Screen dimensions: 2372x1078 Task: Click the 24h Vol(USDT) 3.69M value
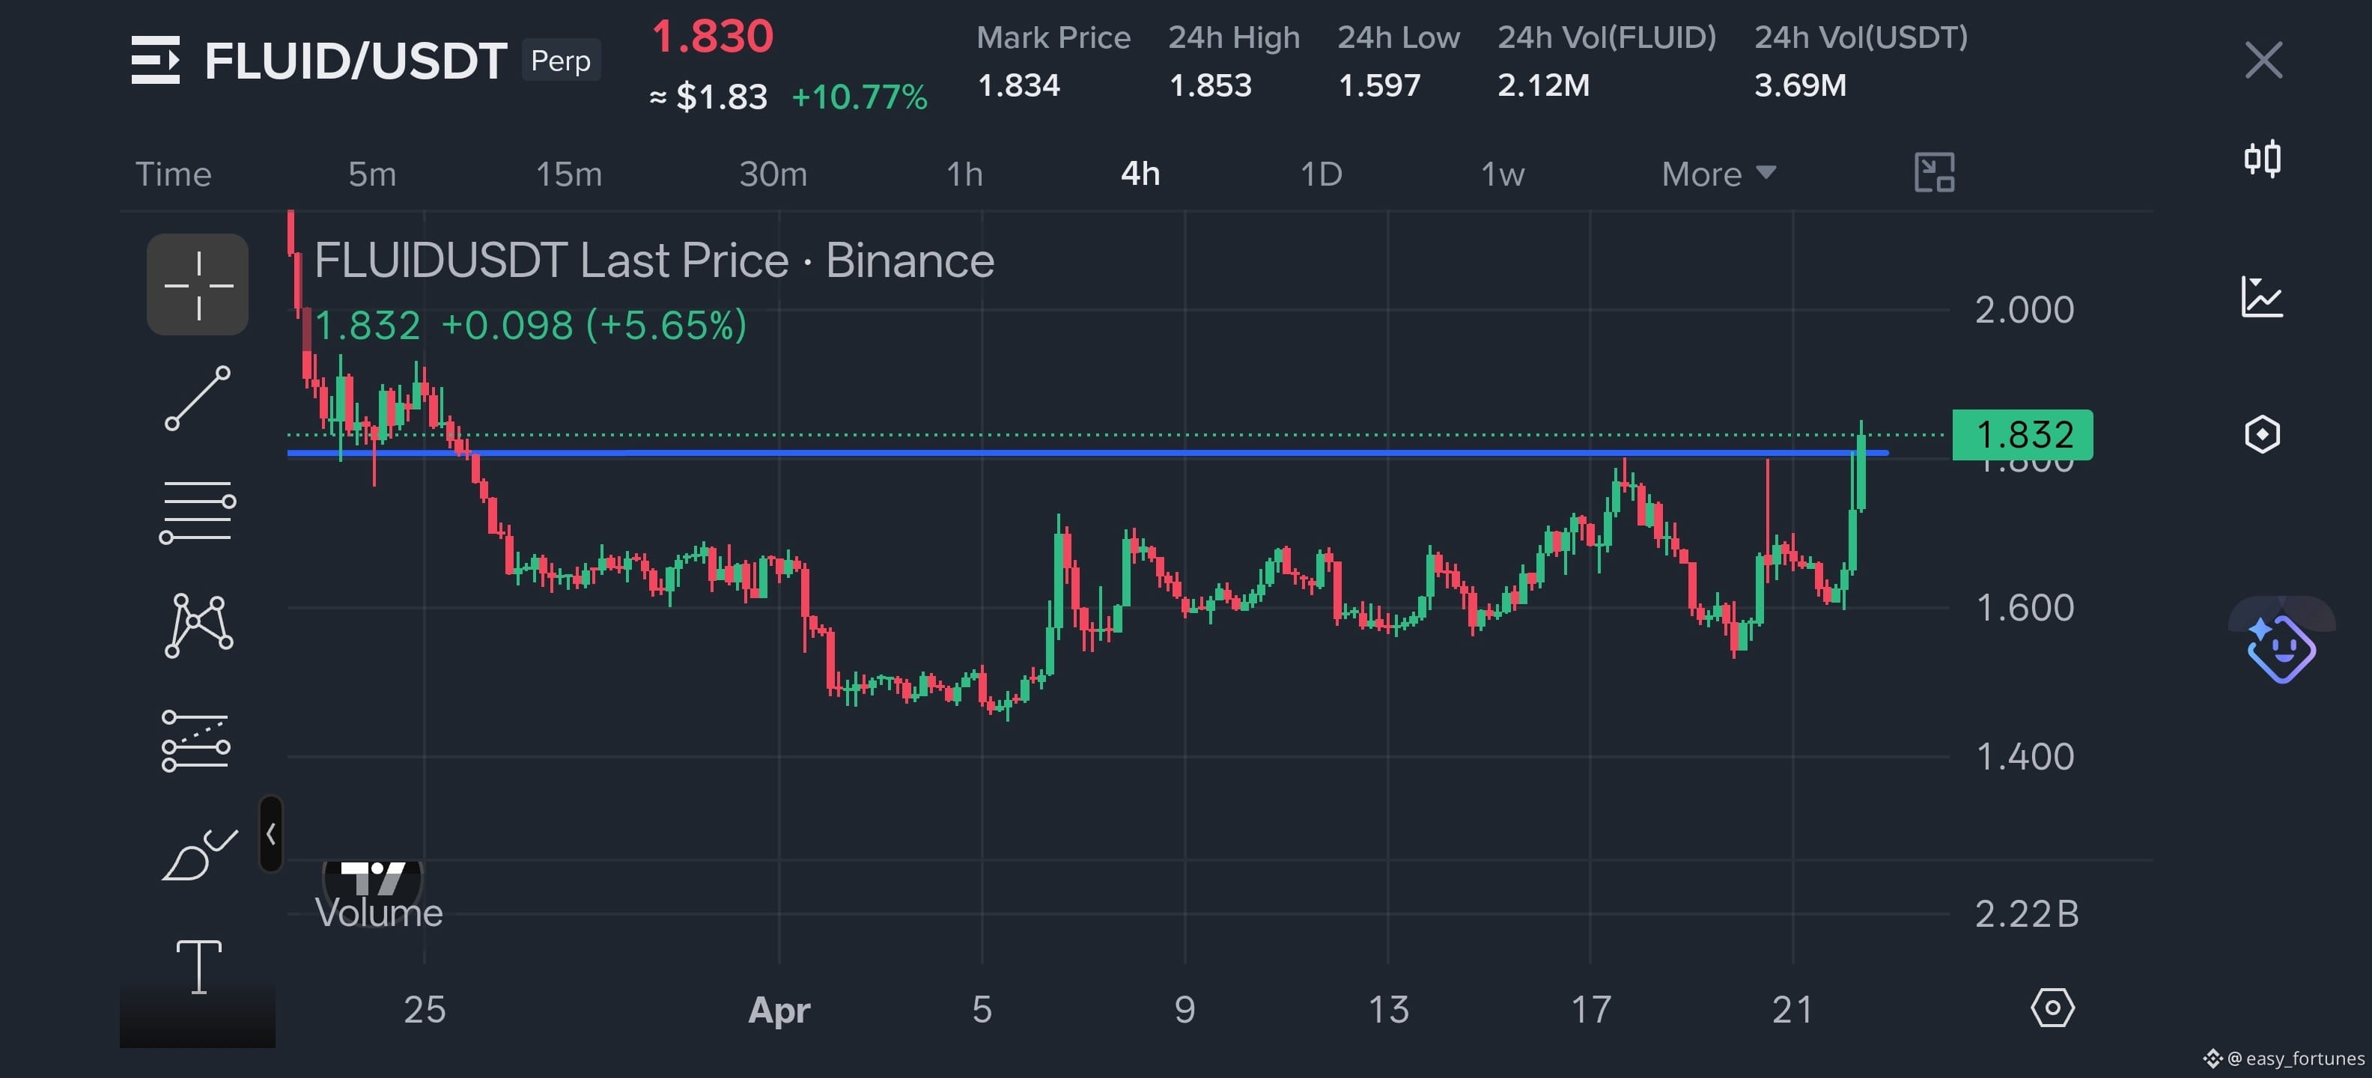click(x=1800, y=85)
